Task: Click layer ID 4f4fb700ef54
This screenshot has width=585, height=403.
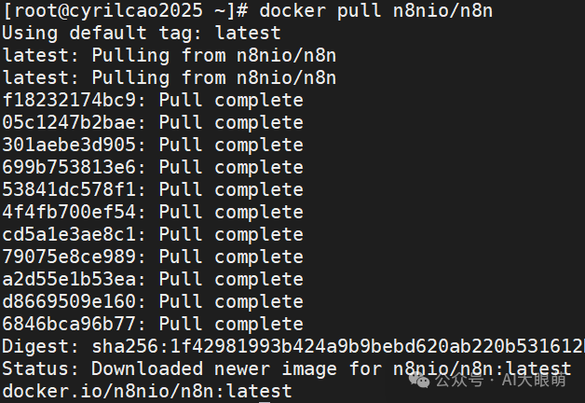Action: click(74, 213)
